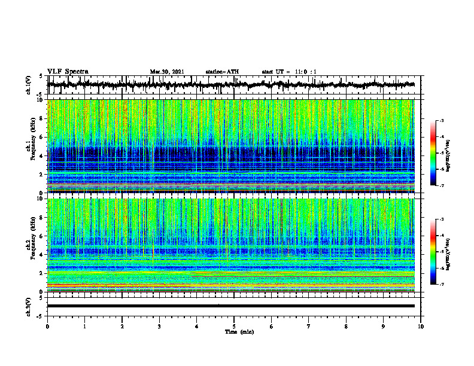Click the "ch.1(V)" waveform axis label

click(29, 85)
